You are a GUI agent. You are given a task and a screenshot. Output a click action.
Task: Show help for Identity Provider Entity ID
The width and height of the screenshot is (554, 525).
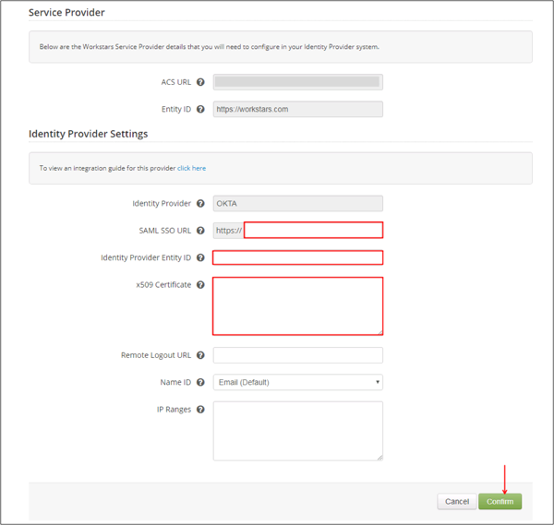(201, 257)
